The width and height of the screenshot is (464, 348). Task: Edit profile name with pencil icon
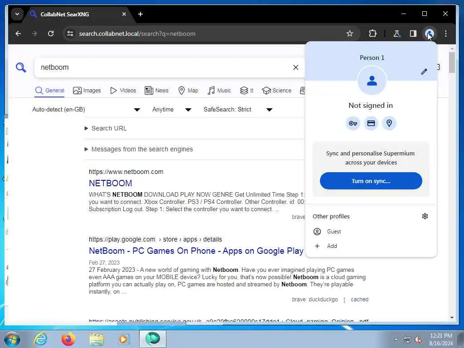(424, 72)
